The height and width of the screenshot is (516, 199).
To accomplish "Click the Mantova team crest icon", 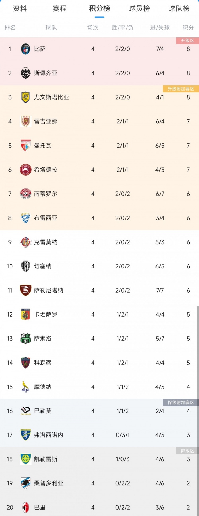I will click(26, 146).
